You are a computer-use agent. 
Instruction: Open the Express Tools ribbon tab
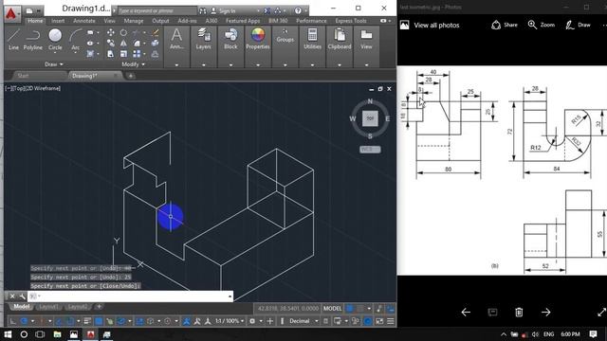351,21
